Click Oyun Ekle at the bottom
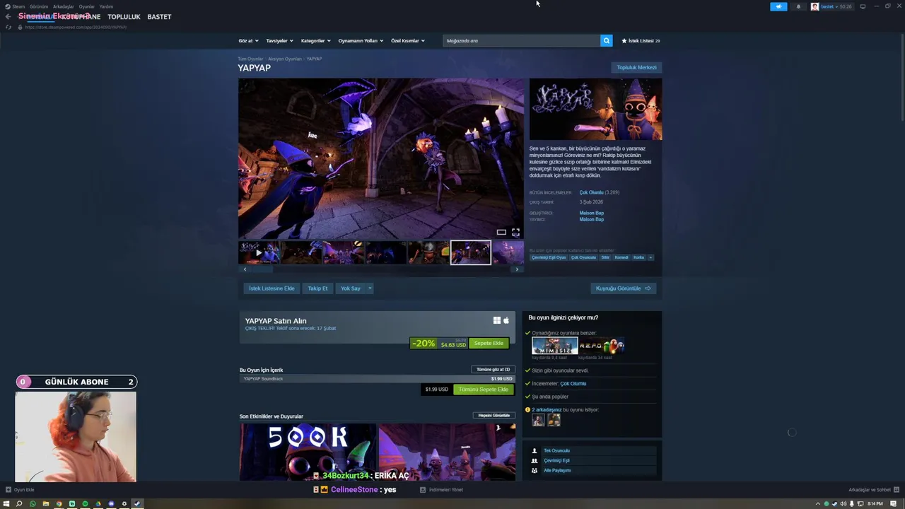 (20, 489)
